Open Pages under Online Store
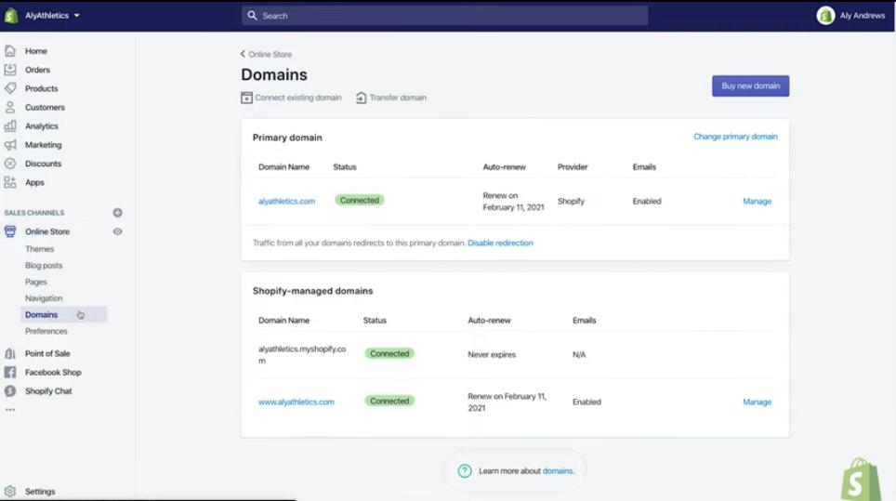 tap(36, 282)
